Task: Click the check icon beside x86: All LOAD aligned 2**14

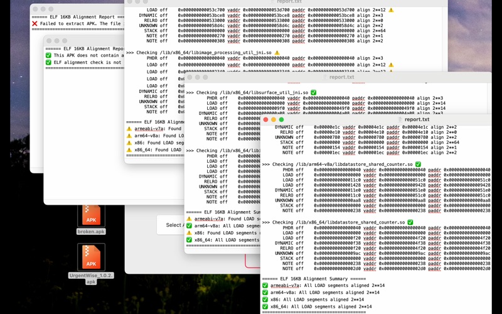Action: (x=265, y=300)
